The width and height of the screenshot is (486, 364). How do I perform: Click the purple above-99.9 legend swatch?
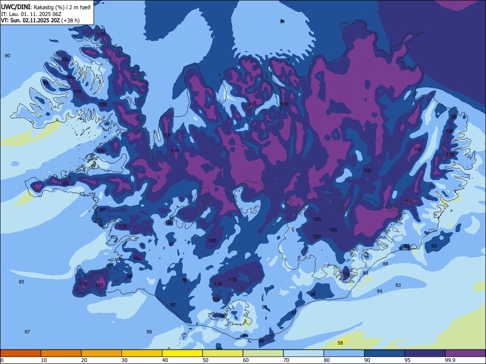pyautogui.click(x=465, y=353)
